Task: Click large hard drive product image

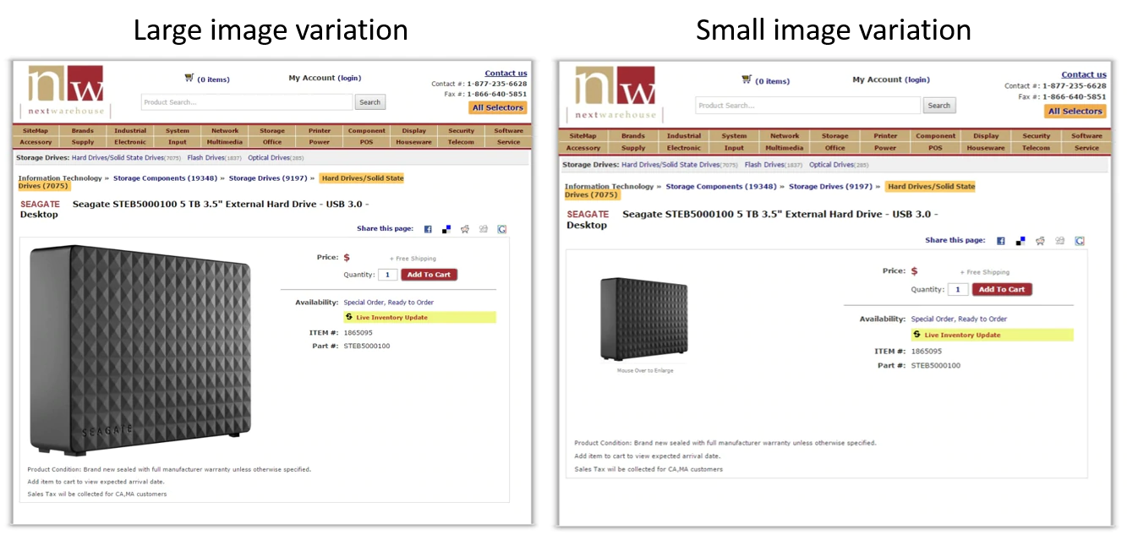Action: click(140, 351)
